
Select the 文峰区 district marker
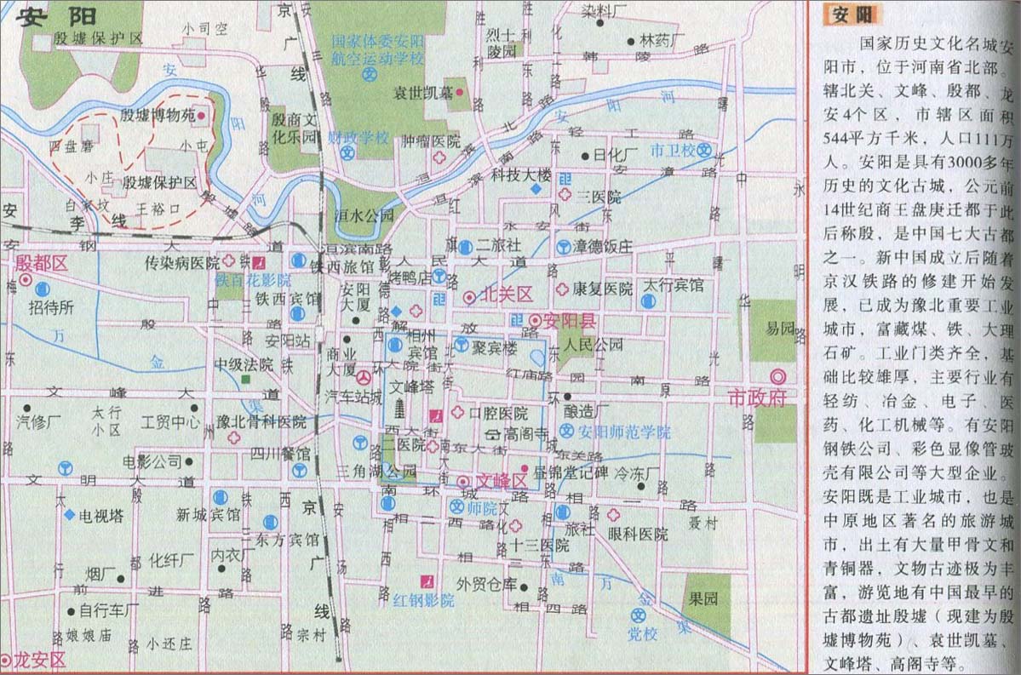click(x=464, y=482)
